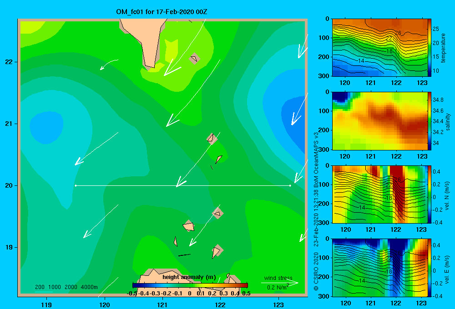This screenshot has height=309, width=455.
Task: Click the 10 value on temperature color bar
Action: coord(436,71)
